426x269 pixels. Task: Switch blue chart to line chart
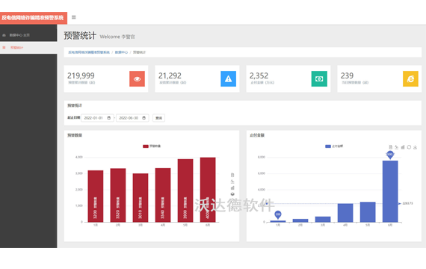click(x=396, y=147)
